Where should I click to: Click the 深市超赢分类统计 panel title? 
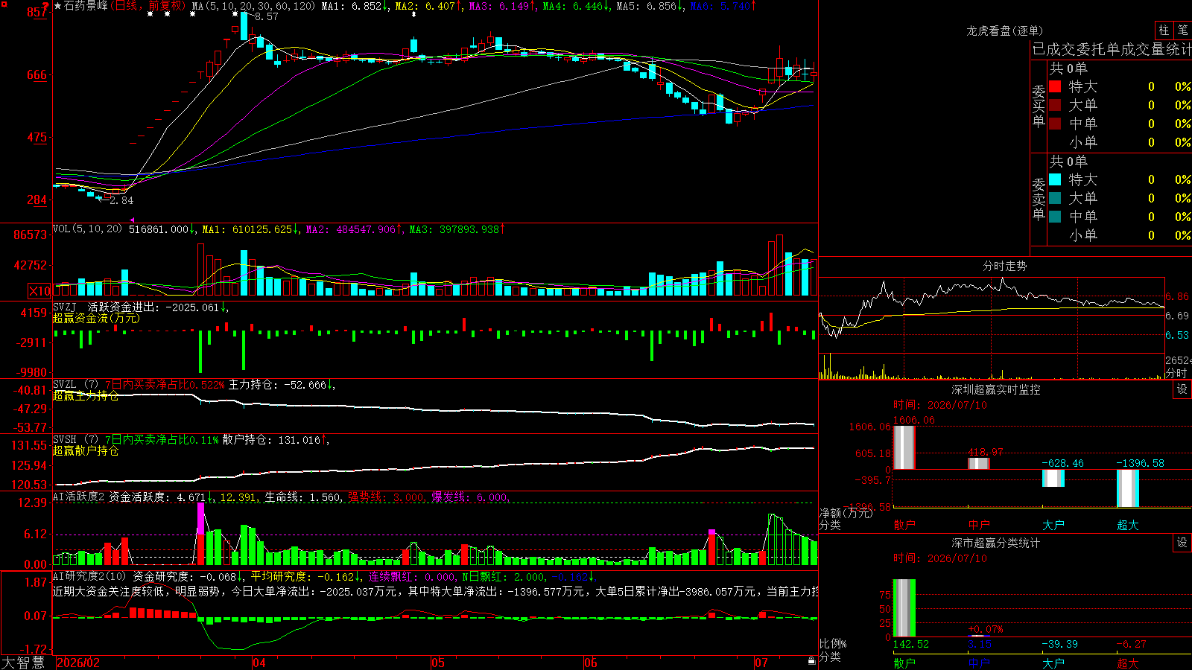(996, 543)
